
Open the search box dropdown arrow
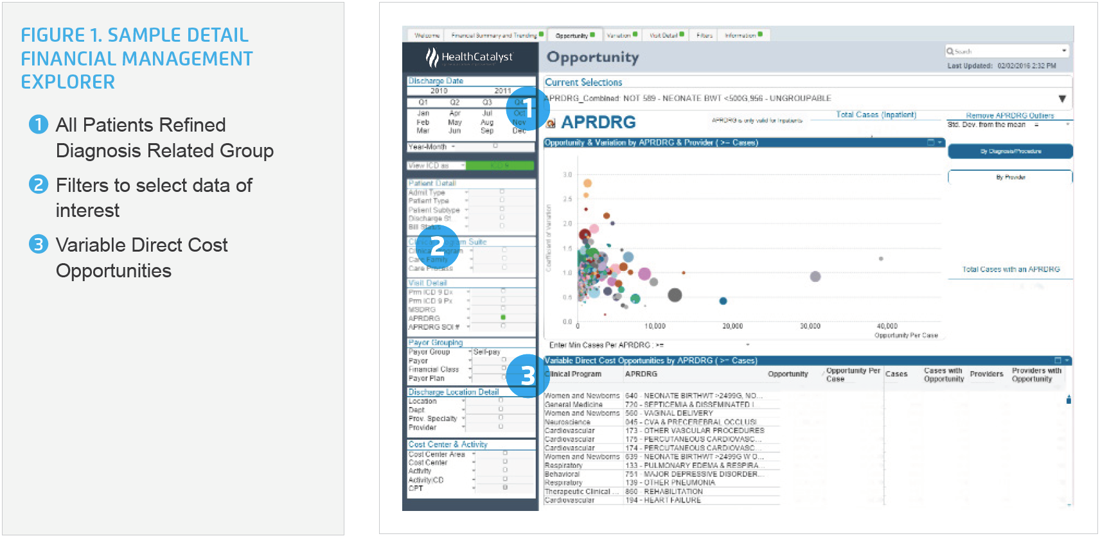pos(1064,51)
